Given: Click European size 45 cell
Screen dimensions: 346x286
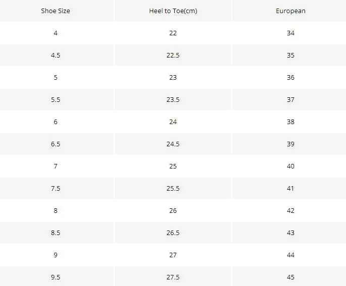Looking at the screenshot, I should pyautogui.click(x=290, y=277).
